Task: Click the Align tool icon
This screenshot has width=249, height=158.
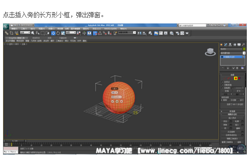Action: pos(145,33)
